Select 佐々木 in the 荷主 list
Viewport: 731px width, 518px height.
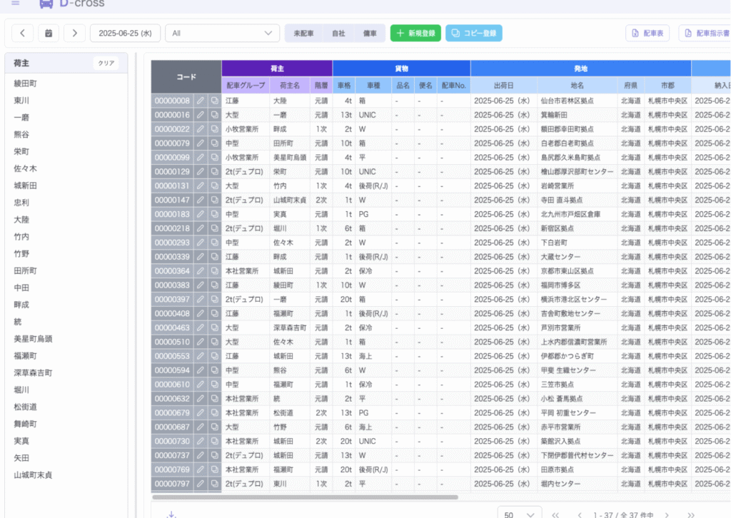tap(25, 168)
